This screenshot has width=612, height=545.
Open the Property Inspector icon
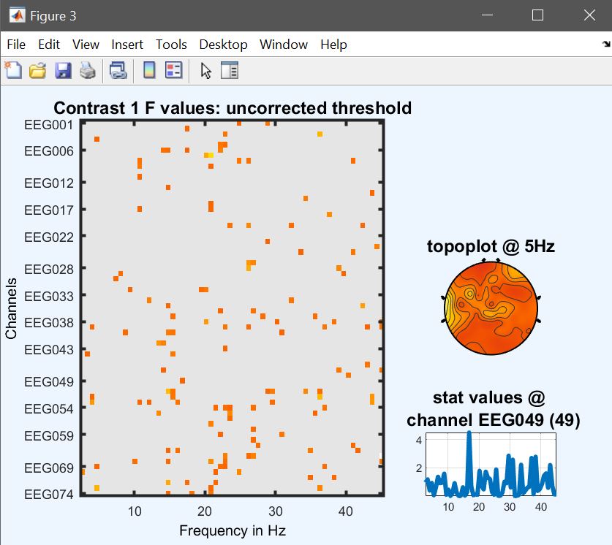point(230,71)
